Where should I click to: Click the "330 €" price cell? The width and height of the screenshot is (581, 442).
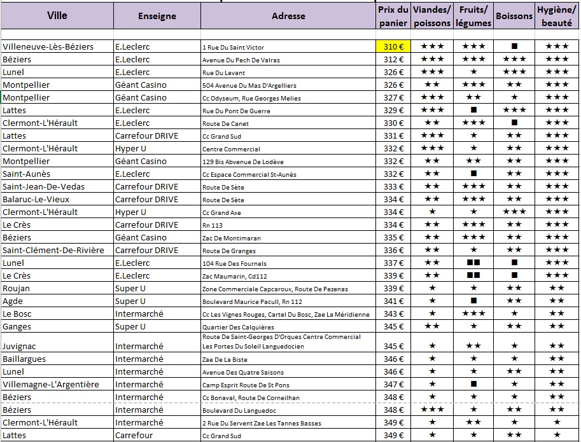click(393, 123)
